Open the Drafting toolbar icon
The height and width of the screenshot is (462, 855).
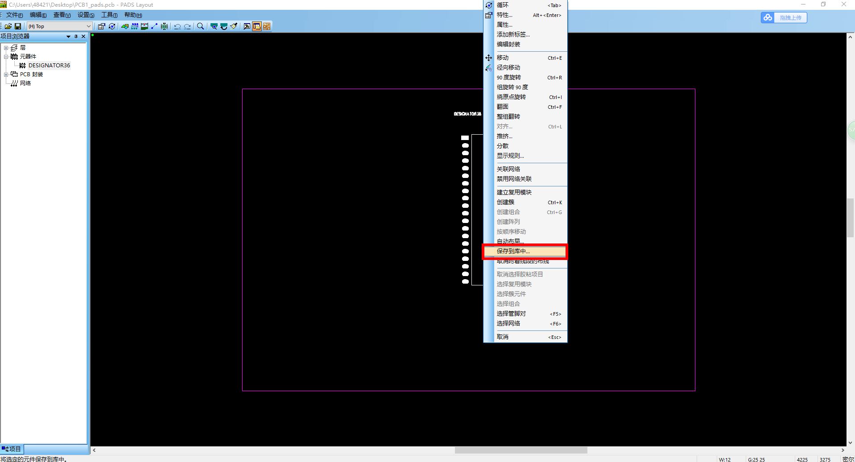pyautogui.click(x=125, y=26)
